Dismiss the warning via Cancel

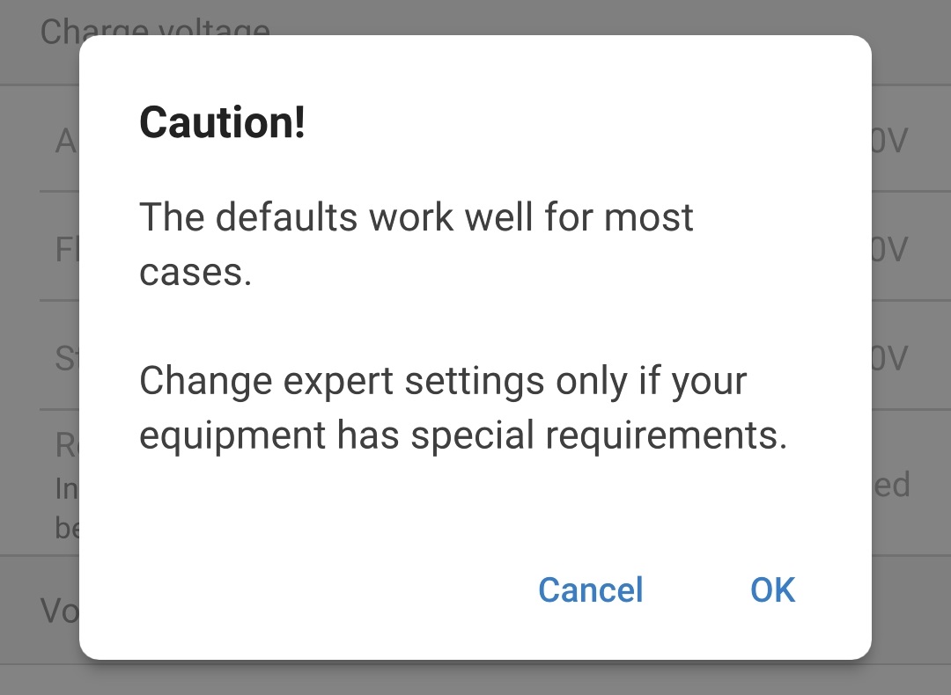590,590
